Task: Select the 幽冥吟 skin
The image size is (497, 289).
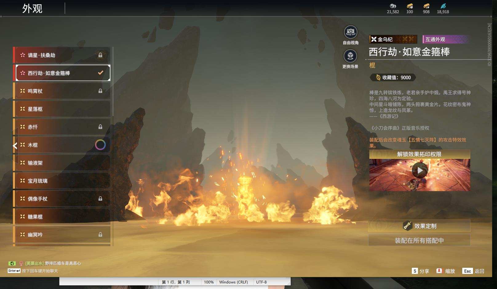Action: point(62,235)
